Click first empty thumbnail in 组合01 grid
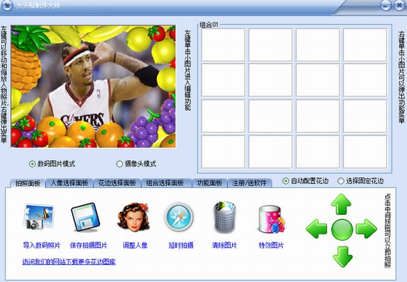Screen dimensions: 407x282 coord(223,45)
